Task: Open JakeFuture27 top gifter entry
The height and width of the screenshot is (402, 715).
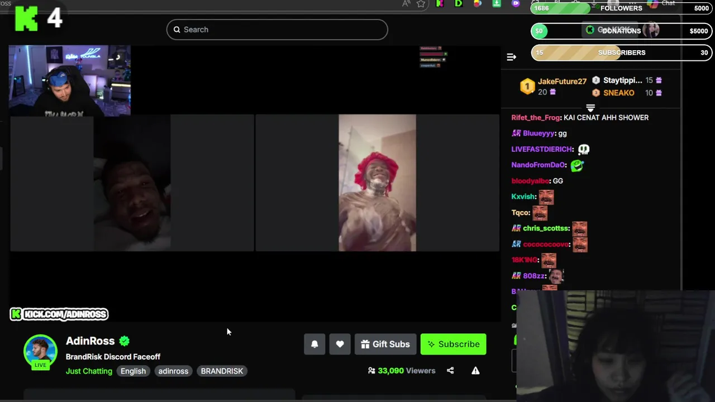Action: 562,82
